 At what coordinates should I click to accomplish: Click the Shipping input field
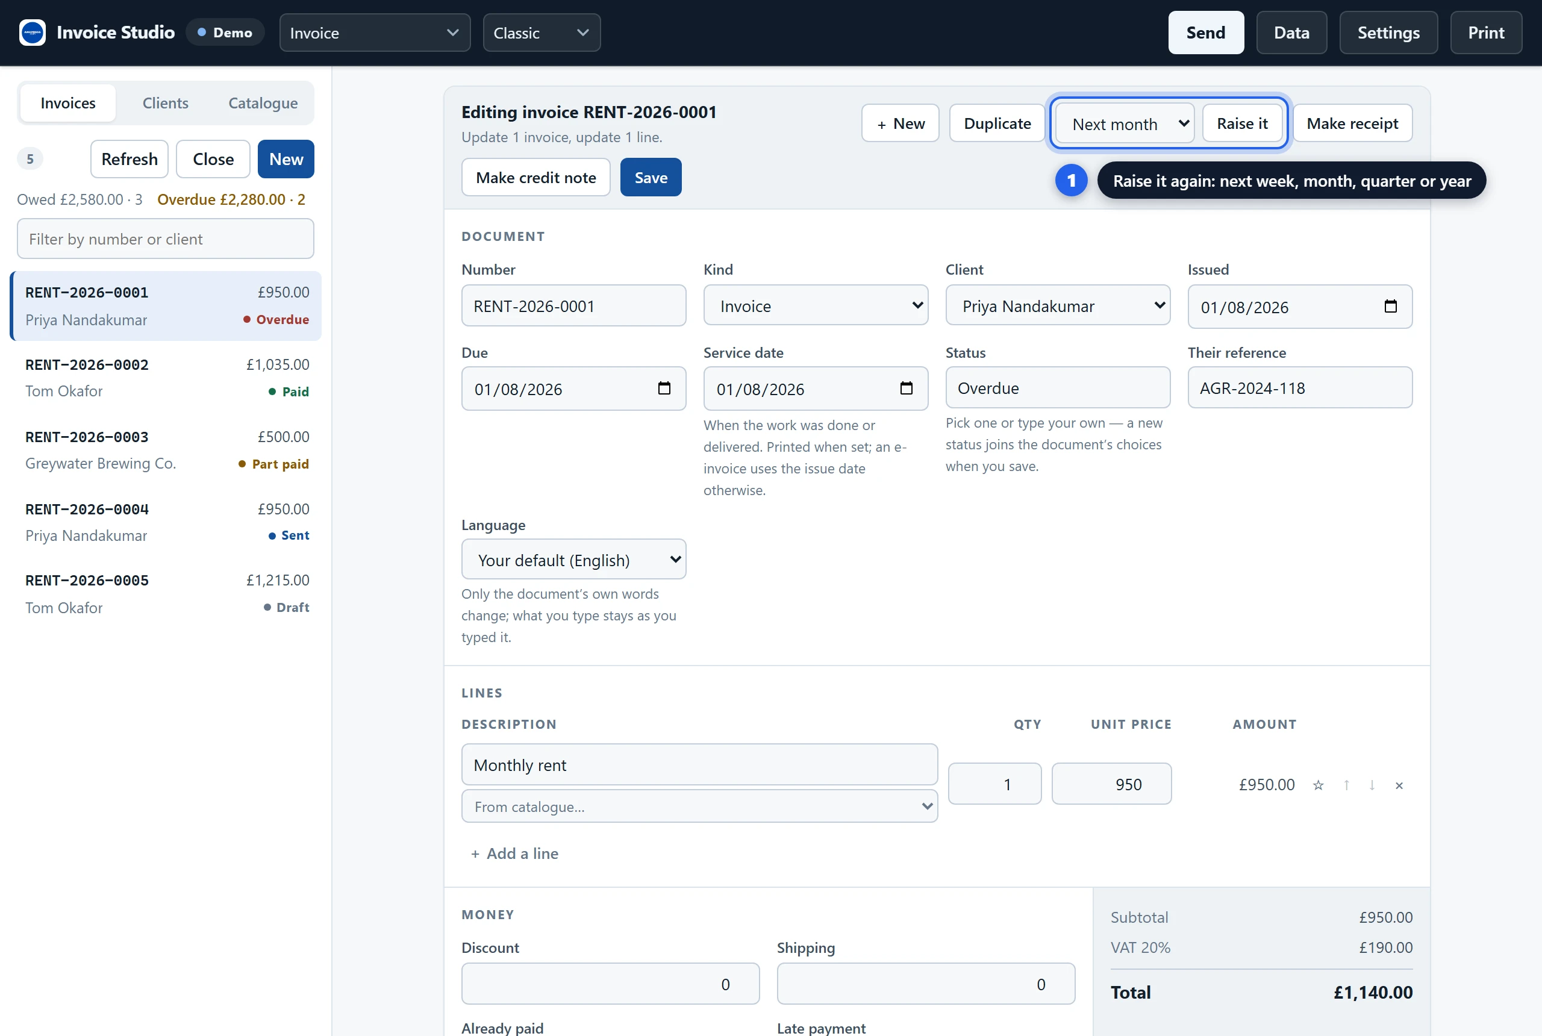click(926, 984)
